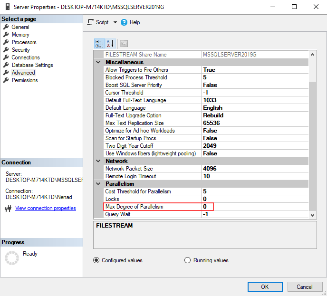Open the Processors page
327x296 pixels.
tap(24, 42)
